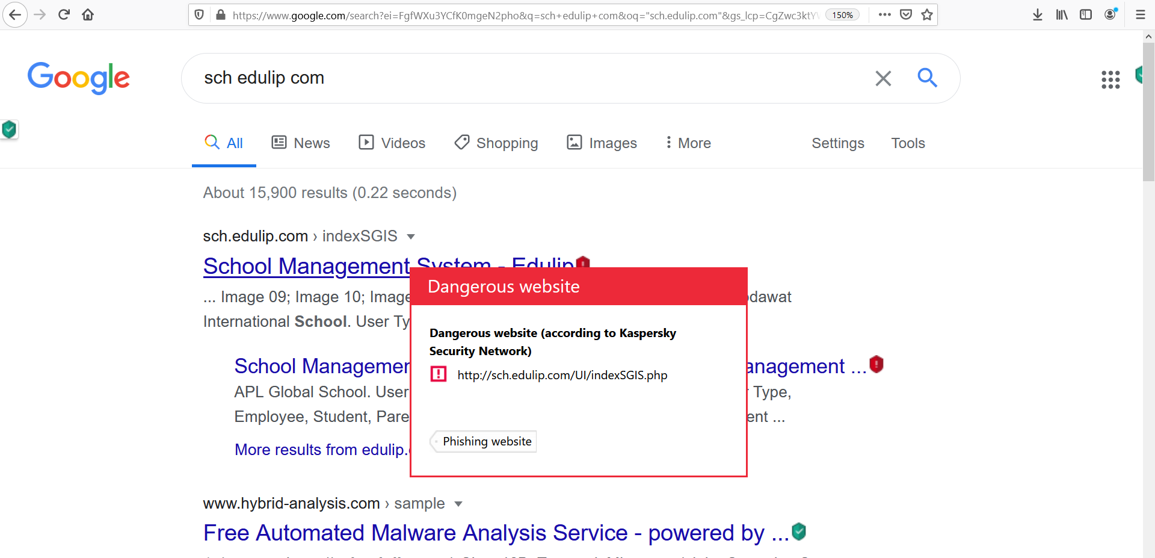The width and height of the screenshot is (1155, 558).
Task: Switch to the Images tab
Action: point(602,143)
